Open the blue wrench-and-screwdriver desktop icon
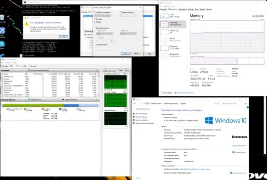The width and height of the screenshot is (267, 180). (2, 31)
